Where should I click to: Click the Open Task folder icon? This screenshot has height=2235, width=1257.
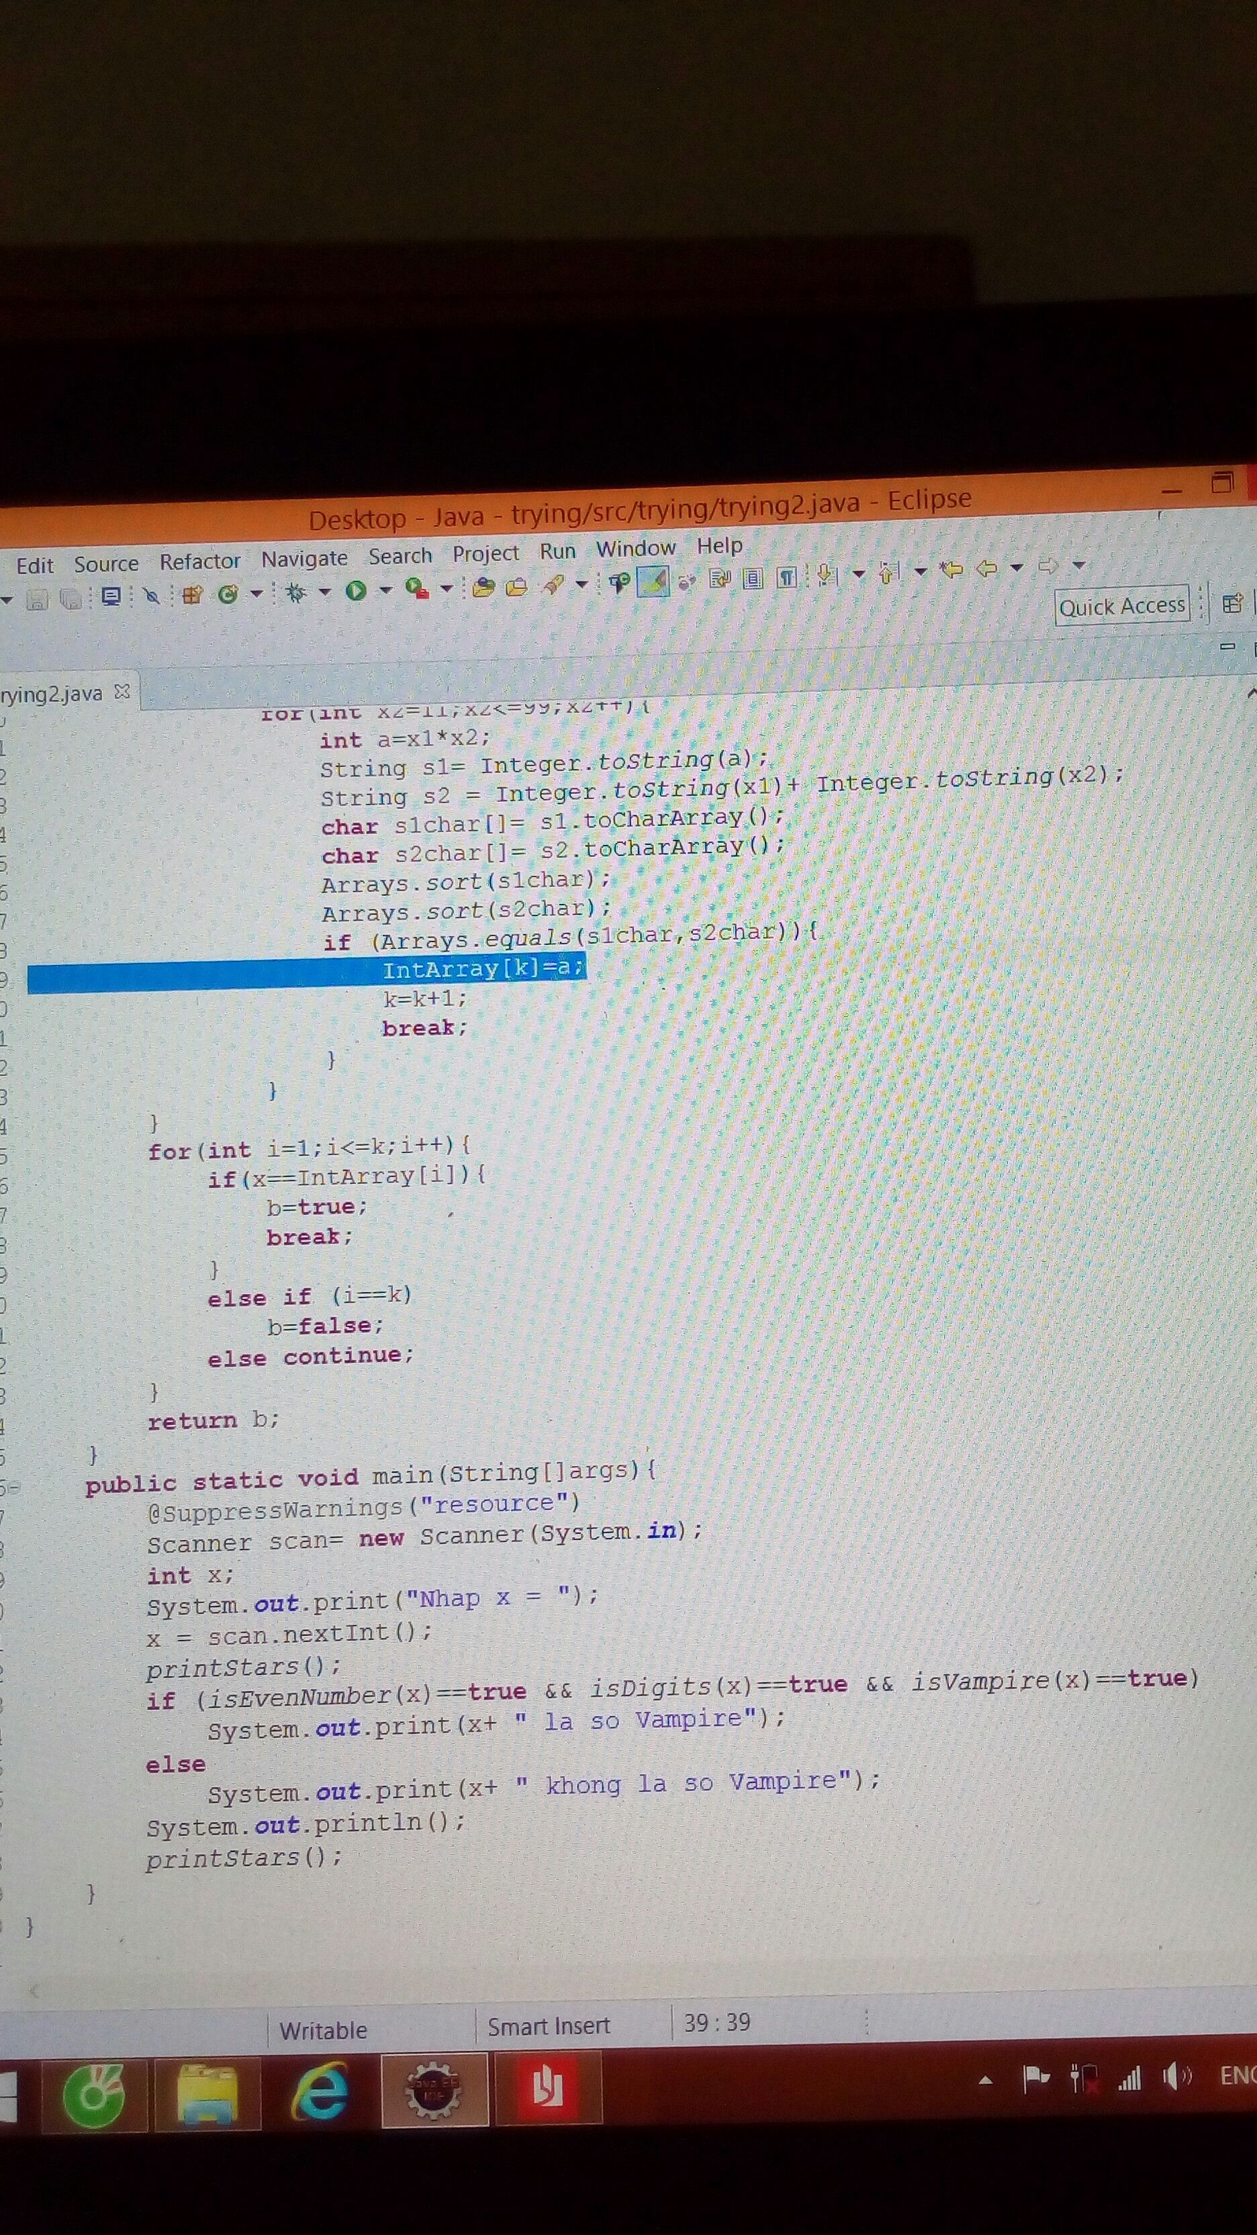point(516,586)
